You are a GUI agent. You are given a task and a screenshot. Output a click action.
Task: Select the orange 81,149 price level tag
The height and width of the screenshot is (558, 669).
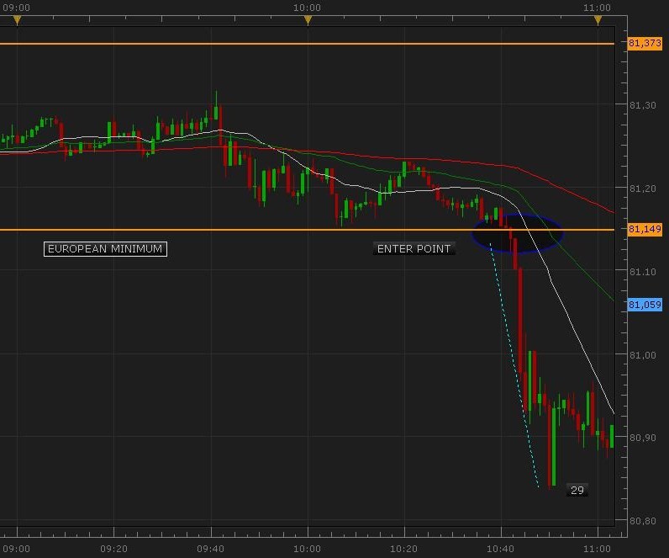[x=645, y=230]
